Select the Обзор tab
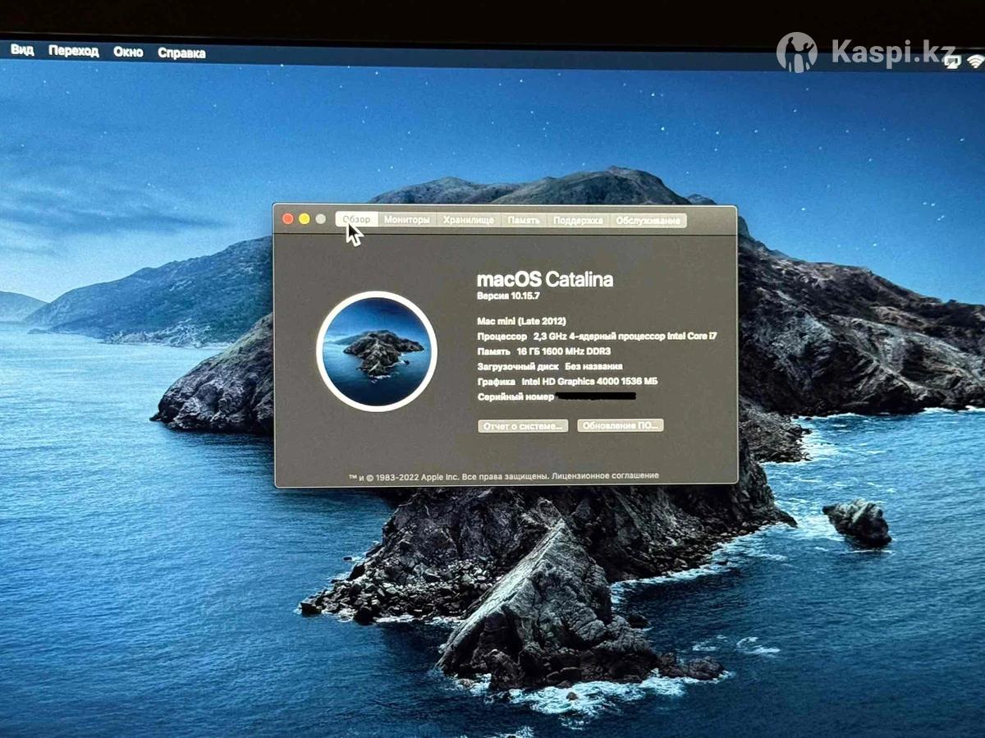Viewport: 985px width, 738px height. 357,220
